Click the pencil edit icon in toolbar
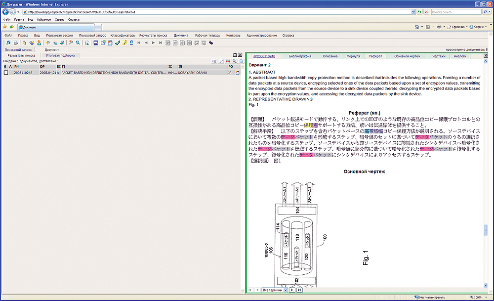 click(124, 43)
